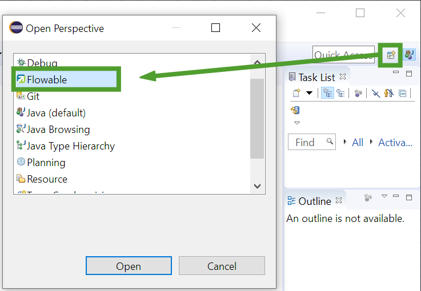Open the New Task dropdown arrow
The height and width of the screenshot is (291, 421).
309,93
